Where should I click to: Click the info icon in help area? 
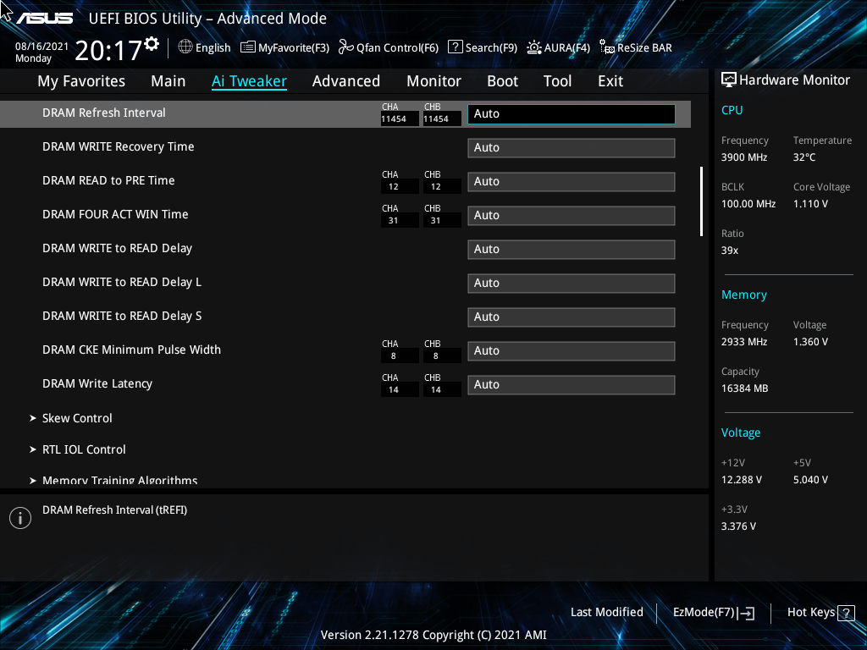[20, 518]
